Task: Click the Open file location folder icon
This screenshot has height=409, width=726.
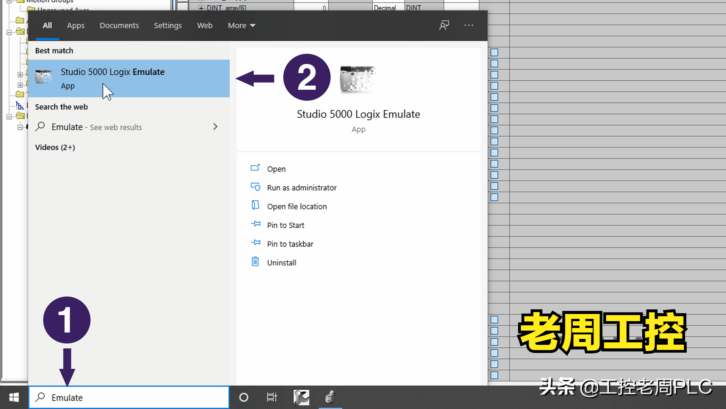Action: coord(256,205)
